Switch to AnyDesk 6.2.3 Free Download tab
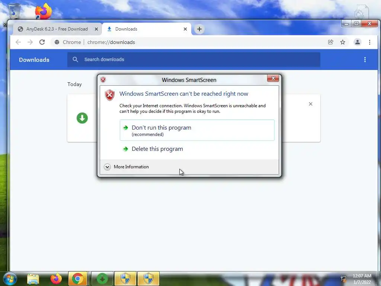Screen dimensions: 381x286 pyautogui.click(x=57, y=29)
